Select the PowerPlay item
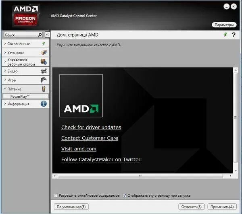Image resolution: width=242 pixels, height=214 pixels. 26,97
